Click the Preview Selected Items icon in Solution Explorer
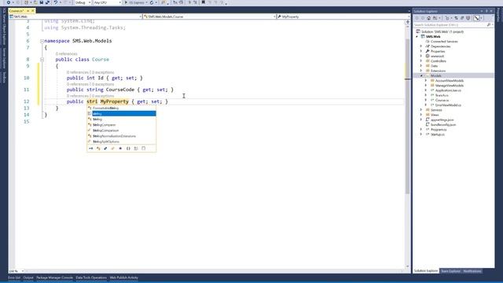Screen dimensions: 503x283 point(476,18)
